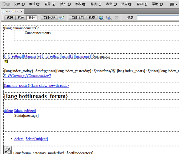Open visual aids eye icon menu
The width and height of the screenshot is (179, 154).
(109, 18)
